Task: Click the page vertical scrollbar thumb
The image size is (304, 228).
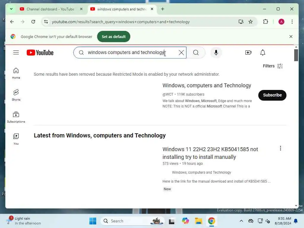Action: point(296,55)
